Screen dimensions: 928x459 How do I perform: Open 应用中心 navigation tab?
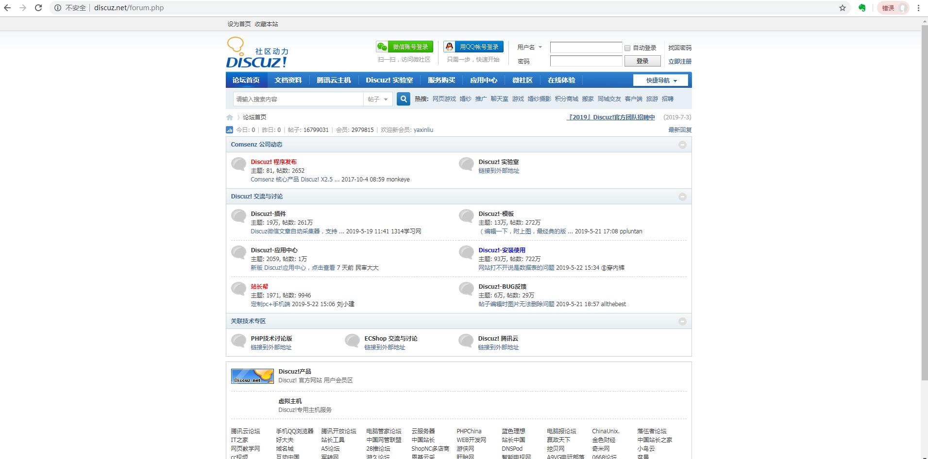[x=483, y=81]
